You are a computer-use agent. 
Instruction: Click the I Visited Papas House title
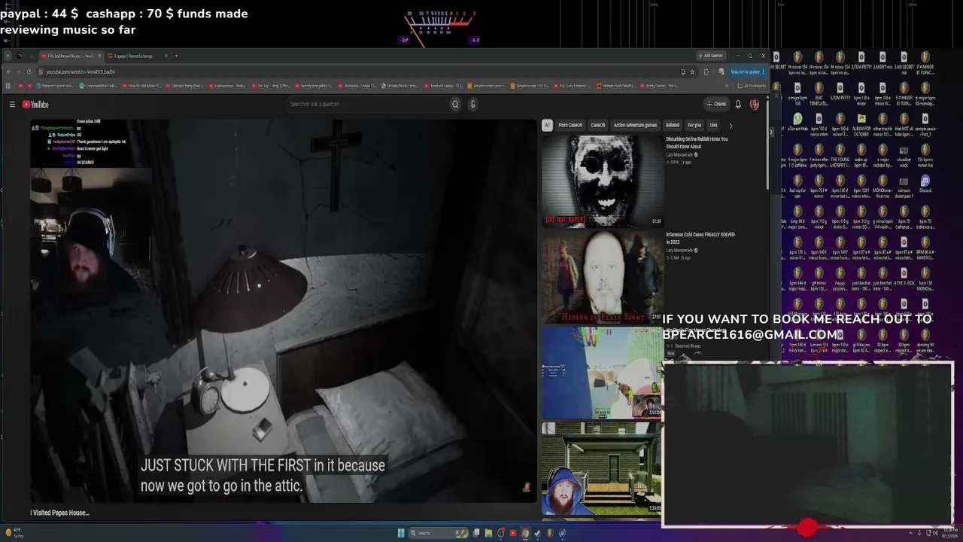pyautogui.click(x=59, y=513)
